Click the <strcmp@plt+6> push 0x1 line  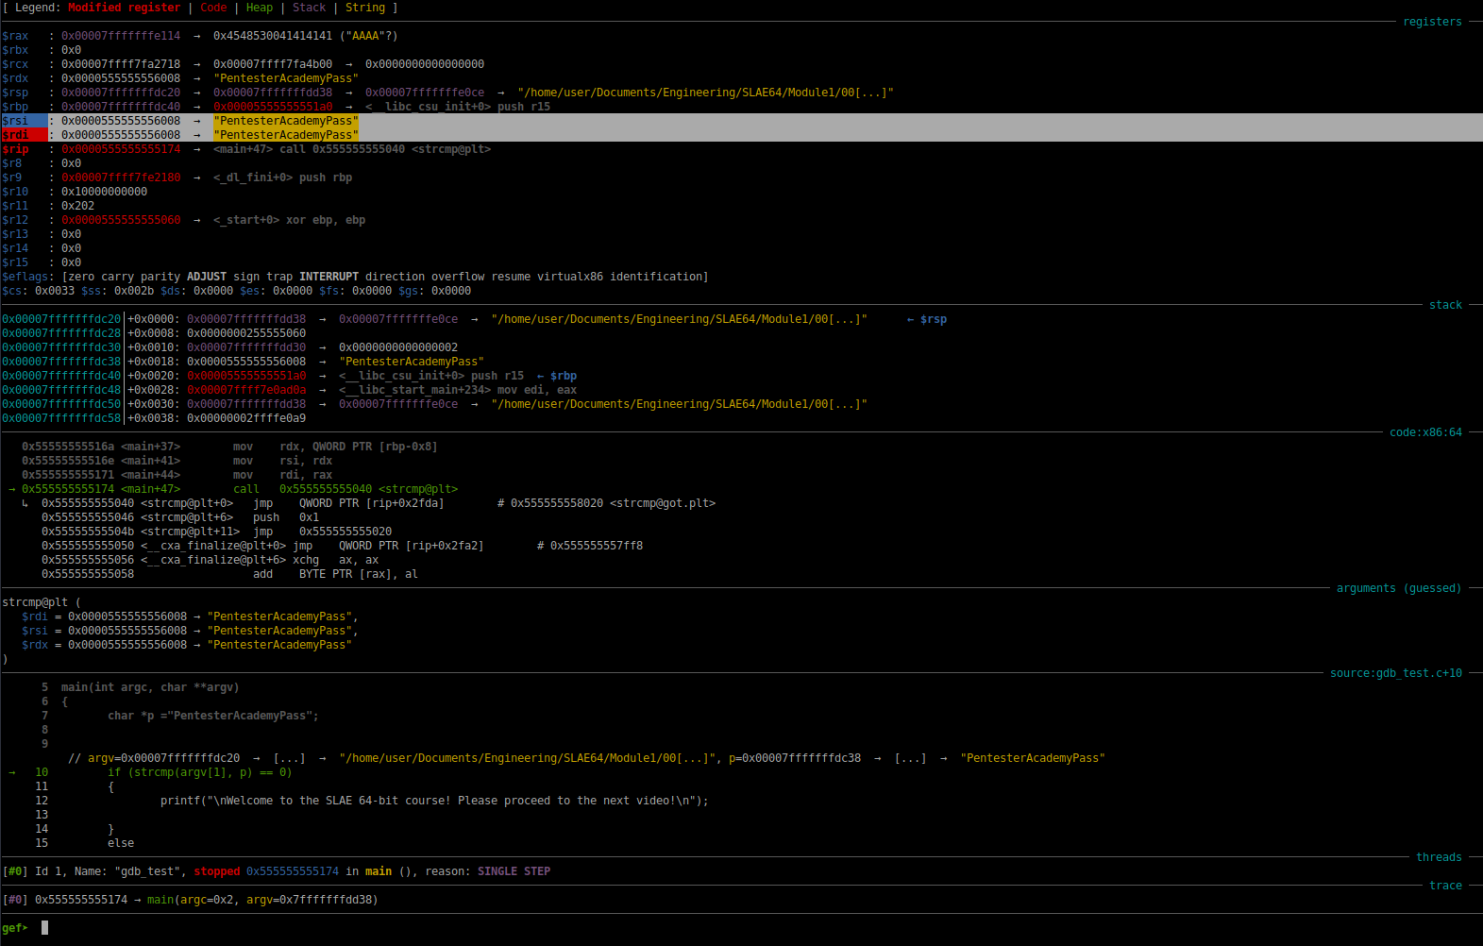[180, 517]
